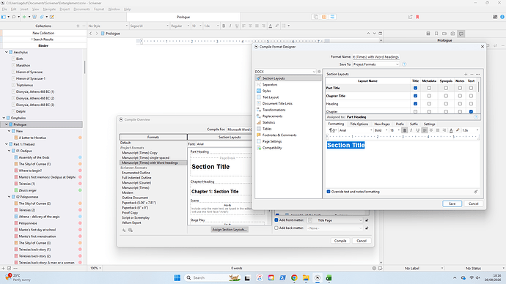The image size is (506, 284).
Task: Open the Inspector Notes index card tab
Action: coord(428,34)
